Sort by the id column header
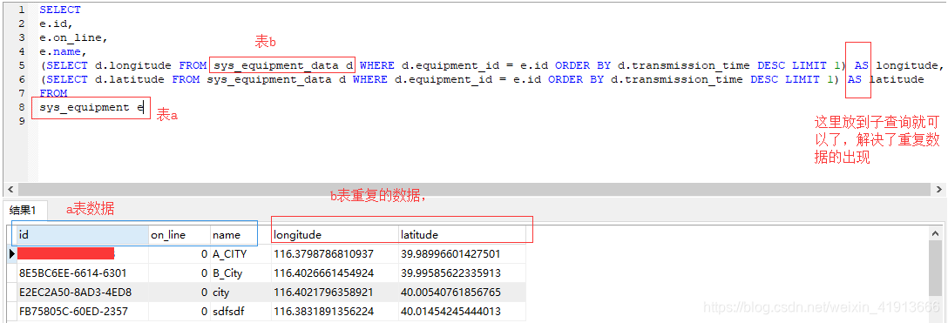This screenshot has width=948, height=323. tap(82, 235)
